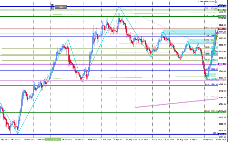Click the 15 Feb 2023 date label

coord(80,139)
